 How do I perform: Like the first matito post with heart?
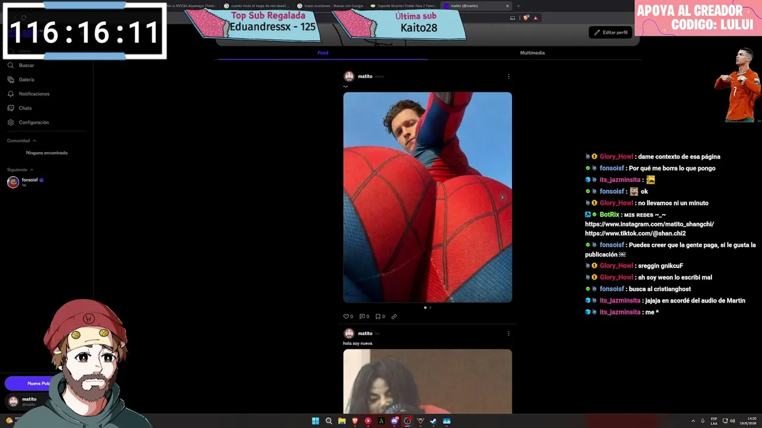point(346,317)
